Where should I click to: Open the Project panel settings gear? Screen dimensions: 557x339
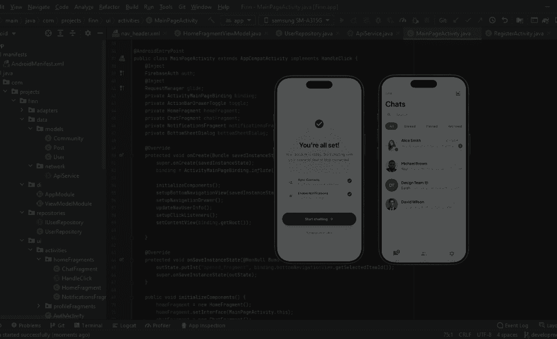[88, 34]
